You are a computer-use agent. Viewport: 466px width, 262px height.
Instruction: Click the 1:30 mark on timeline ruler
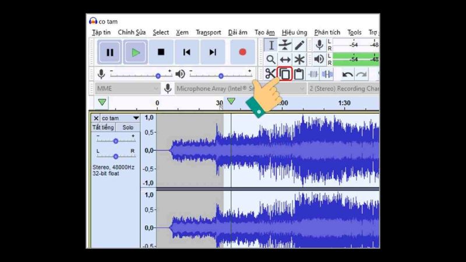[x=344, y=103]
